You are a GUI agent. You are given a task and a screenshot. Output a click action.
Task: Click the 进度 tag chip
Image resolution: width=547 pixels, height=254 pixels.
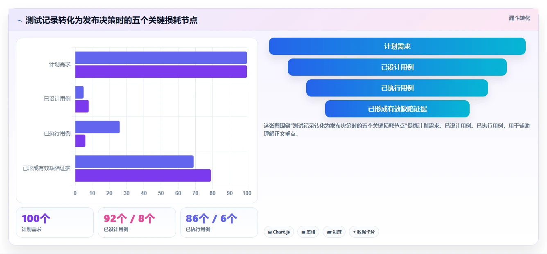[x=334, y=232]
